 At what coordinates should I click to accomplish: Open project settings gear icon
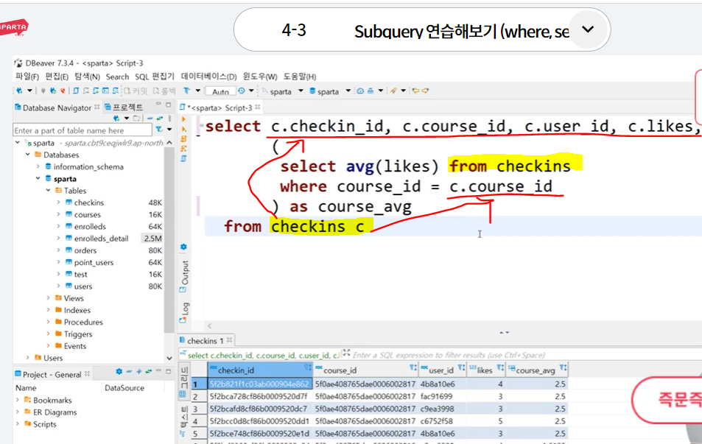tap(119, 372)
